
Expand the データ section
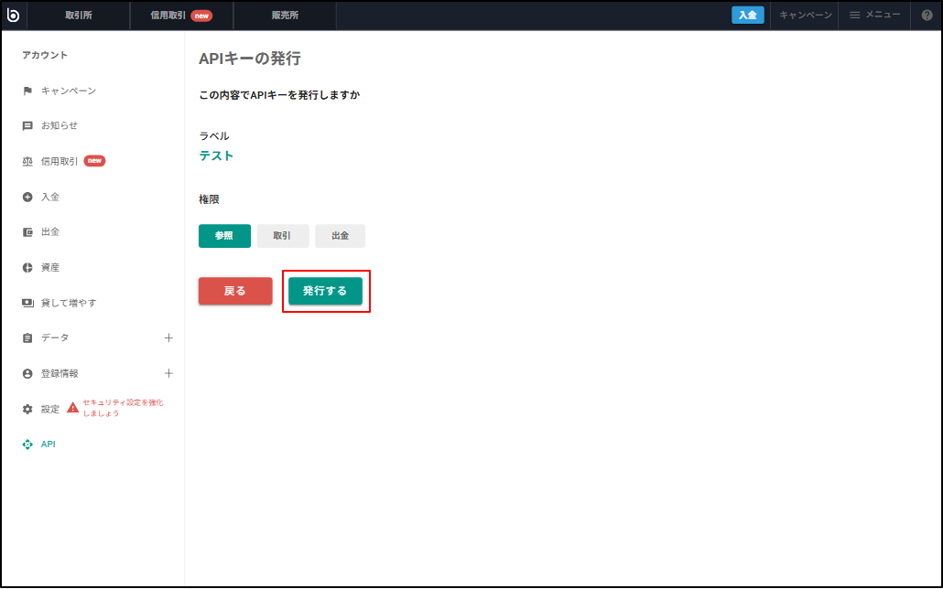tap(168, 337)
